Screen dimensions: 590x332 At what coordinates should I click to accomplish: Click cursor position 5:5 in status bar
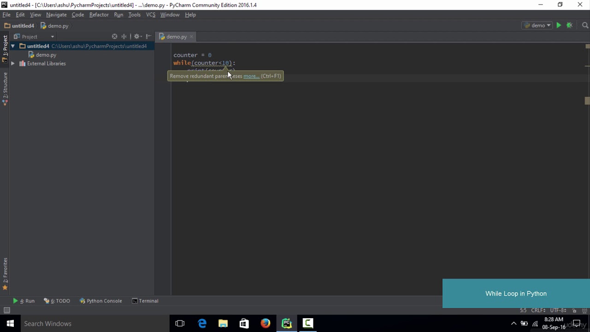coord(523,310)
